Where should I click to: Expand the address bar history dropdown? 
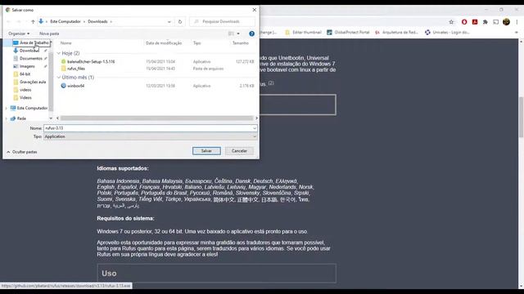point(169,22)
